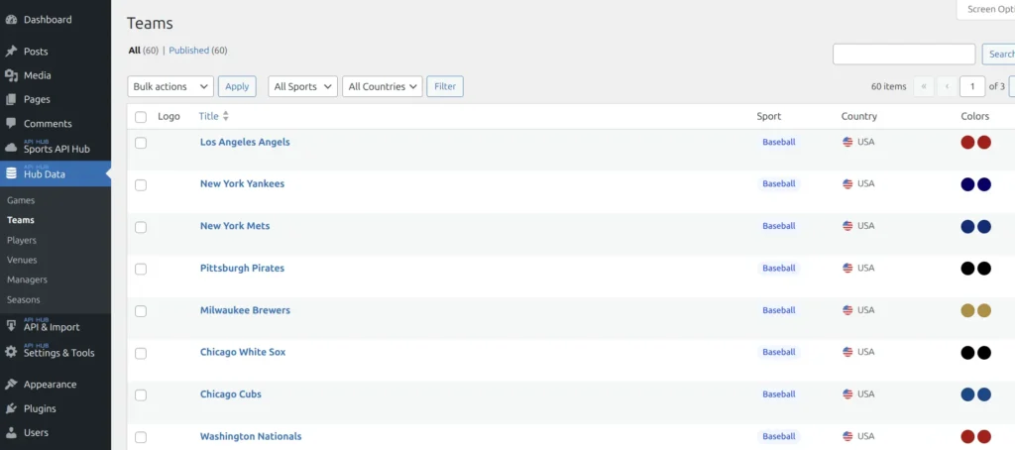
Task: Click Baseball tag in Chicago White Sox row
Action: [x=779, y=352]
